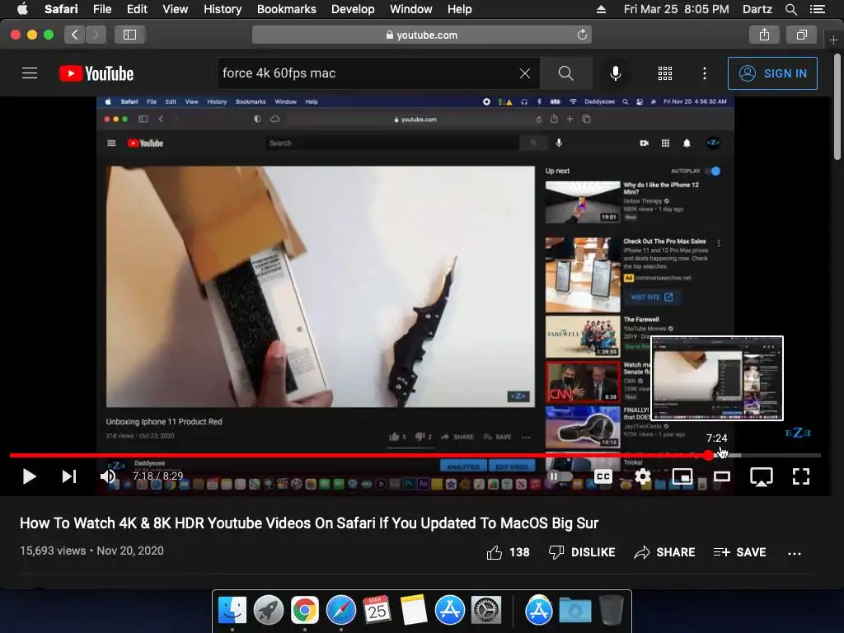Open System Preferences from the Dock
The height and width of the screenshot is (633, 844).
[486, 611]
